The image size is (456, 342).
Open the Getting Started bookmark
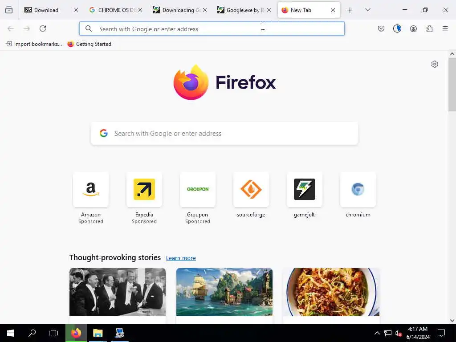pyautogui.click(x=89, y=44)
